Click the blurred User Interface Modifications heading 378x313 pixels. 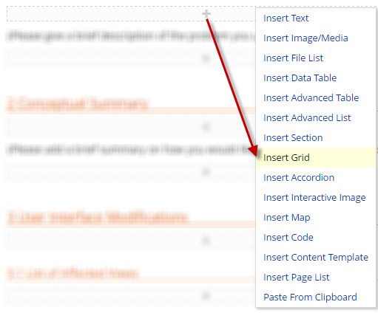tap(97, 218)
